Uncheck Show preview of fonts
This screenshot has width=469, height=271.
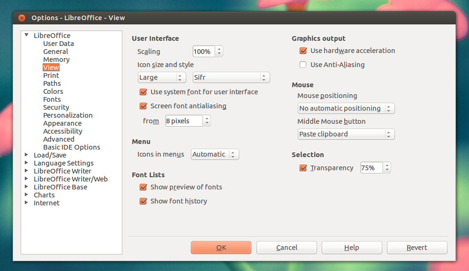click(x=143, y=187)
